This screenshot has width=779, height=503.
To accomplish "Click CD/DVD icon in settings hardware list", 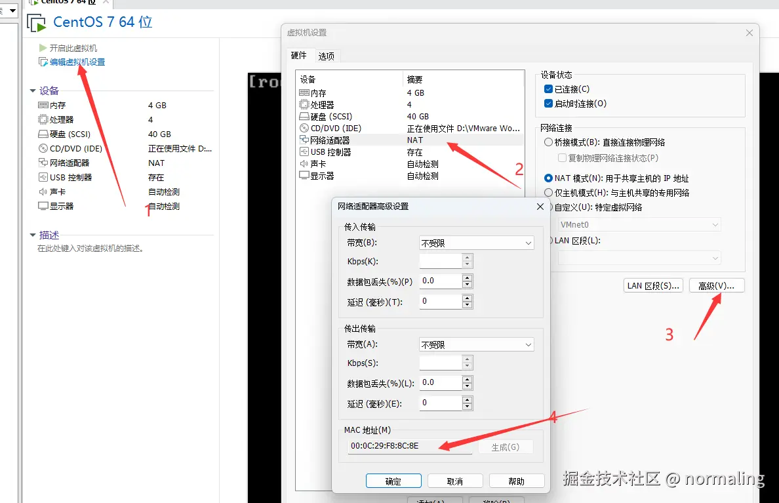I will click(304, 129).
